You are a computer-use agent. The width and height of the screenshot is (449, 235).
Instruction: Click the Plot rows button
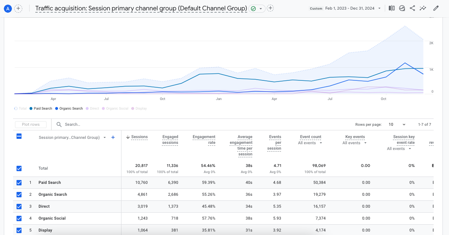31,125
